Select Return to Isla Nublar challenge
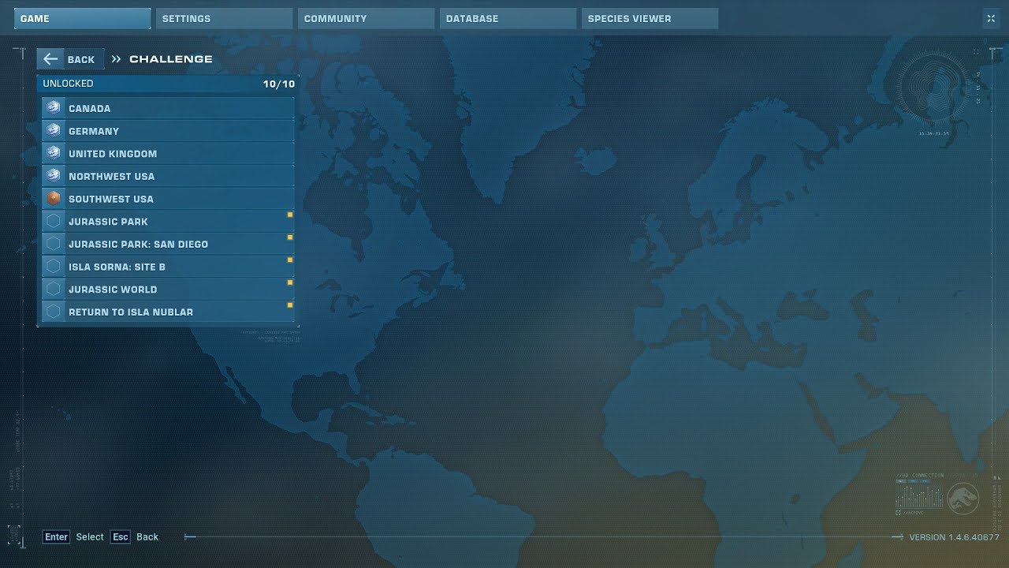This screenshot has width=1009, height=568. click(x=168, y=312)
